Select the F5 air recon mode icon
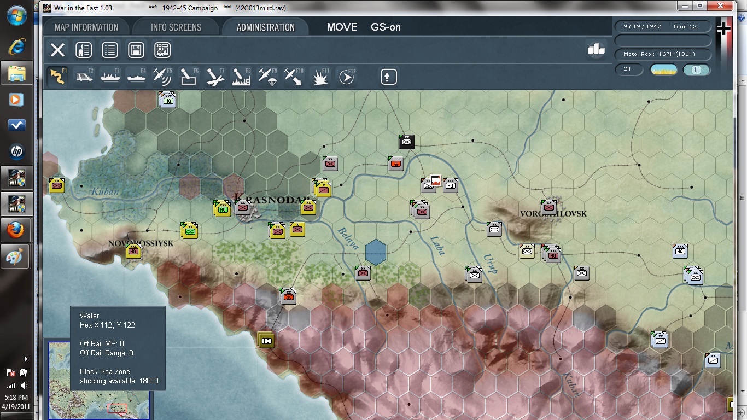Viewport: 747px width, 420px height. click(x=162, y=77)
